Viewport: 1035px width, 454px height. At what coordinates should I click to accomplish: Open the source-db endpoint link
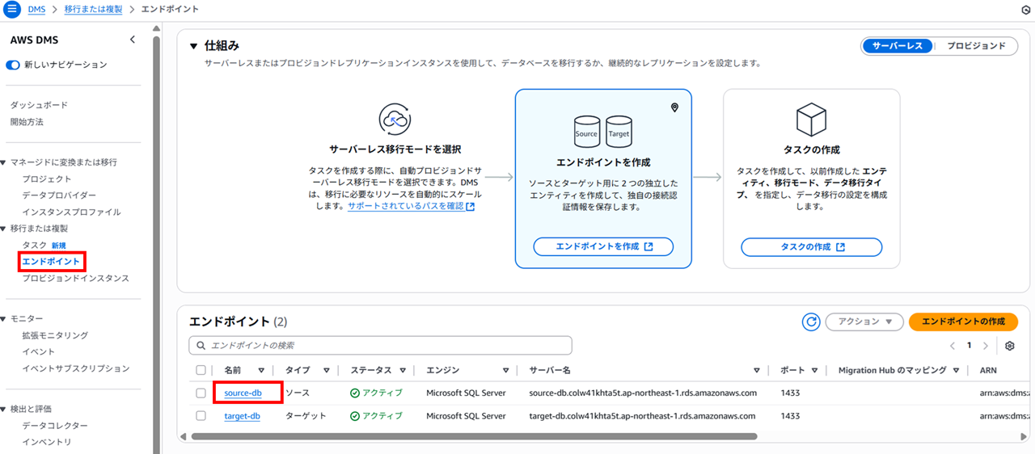click(243, 393)
